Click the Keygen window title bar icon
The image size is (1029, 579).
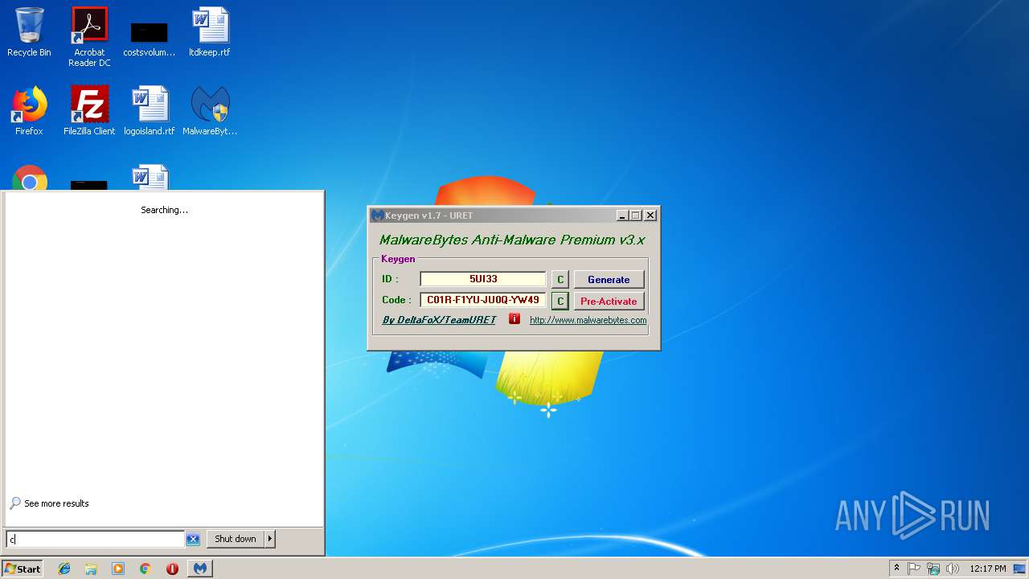click(377, 216)
